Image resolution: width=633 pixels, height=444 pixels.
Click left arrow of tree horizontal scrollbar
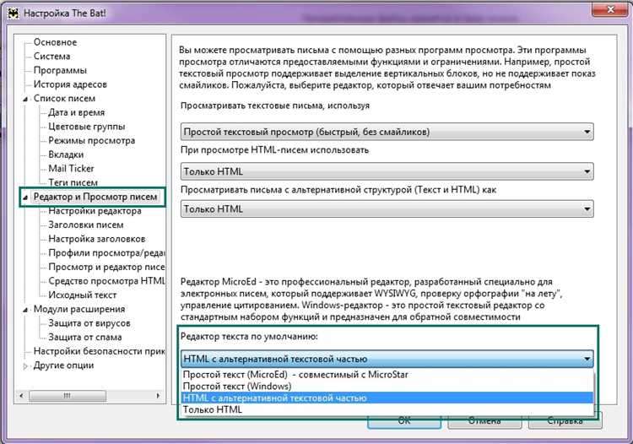click(x=21, y=396)
